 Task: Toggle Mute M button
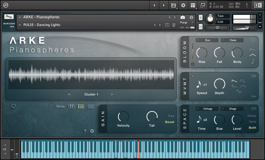click(x=201, y=27)
